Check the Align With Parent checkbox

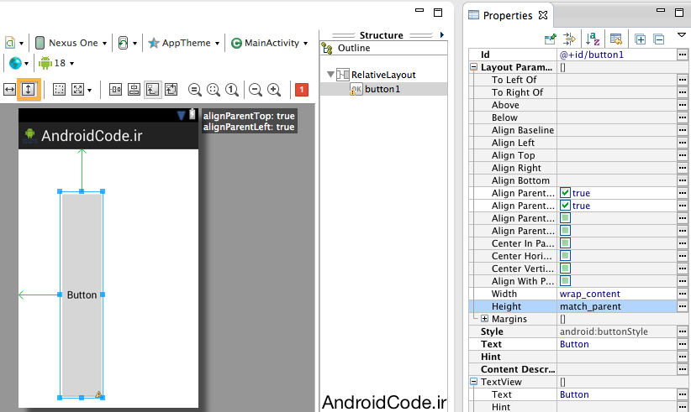tap(566, 281)
